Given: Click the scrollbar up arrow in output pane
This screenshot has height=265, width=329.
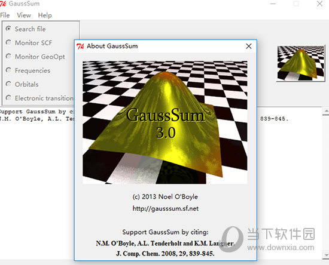Looking at the screenshot, I should (326, 111).
